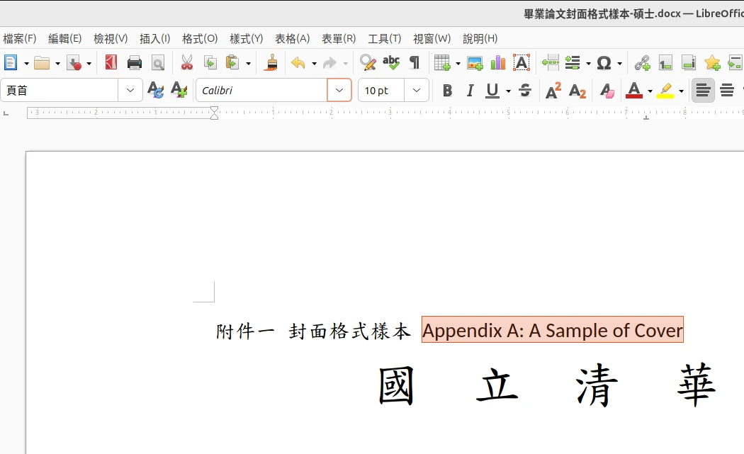Click the Print icon
Viewport: 744px width, 454px height.
click(x=135, y=62)
